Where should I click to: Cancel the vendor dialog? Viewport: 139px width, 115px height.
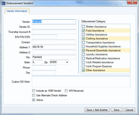(x=129, y=110)
